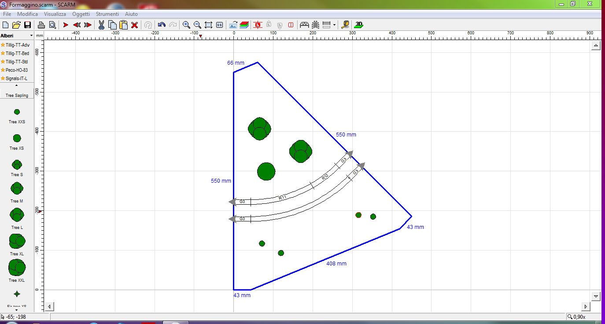Viewport: 605px width, 324px height.
Task: Click the horizontal scroll left arrow
Action: pyautogui.click(x=49, y=306)
